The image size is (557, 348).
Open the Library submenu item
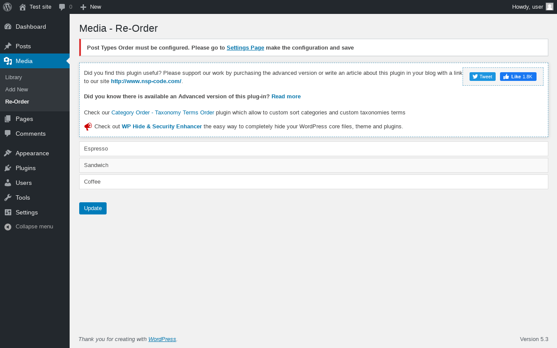pos(13,77)
